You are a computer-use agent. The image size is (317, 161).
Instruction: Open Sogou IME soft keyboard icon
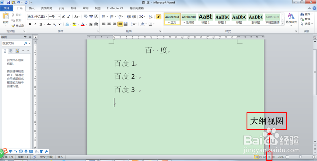(x=31, y=151)
